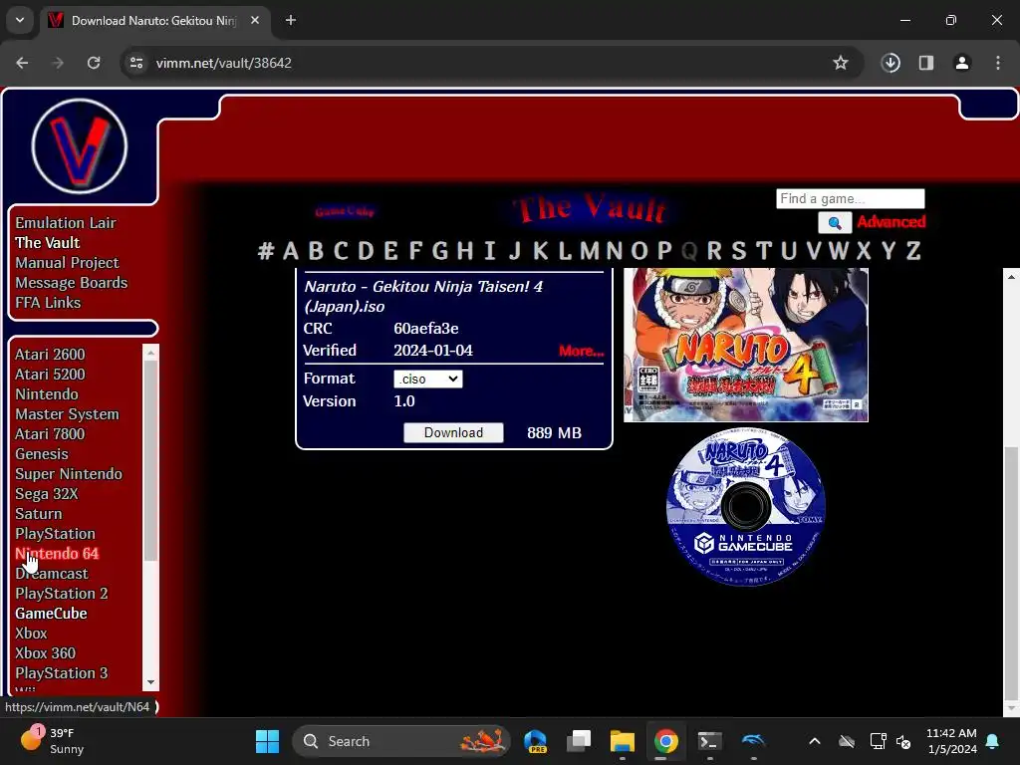Click the Naruto GameCube disc image
The image size is (1020, 765).
point(745,506)
